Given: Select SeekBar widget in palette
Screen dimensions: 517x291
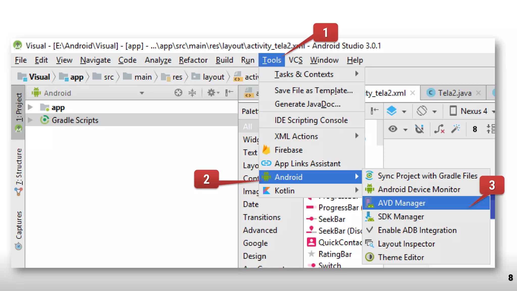Looking at the screenshot, I should pos(331,219).
